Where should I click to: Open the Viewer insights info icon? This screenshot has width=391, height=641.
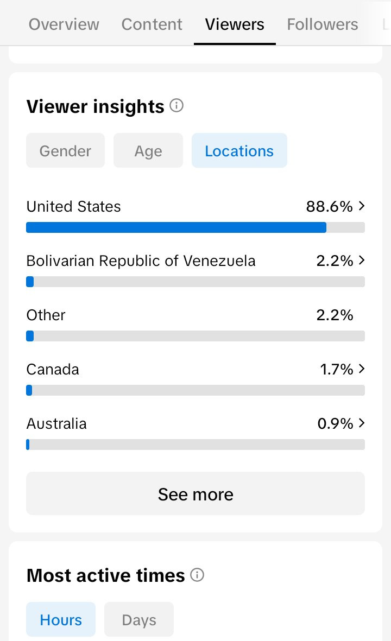click(176, 106)
